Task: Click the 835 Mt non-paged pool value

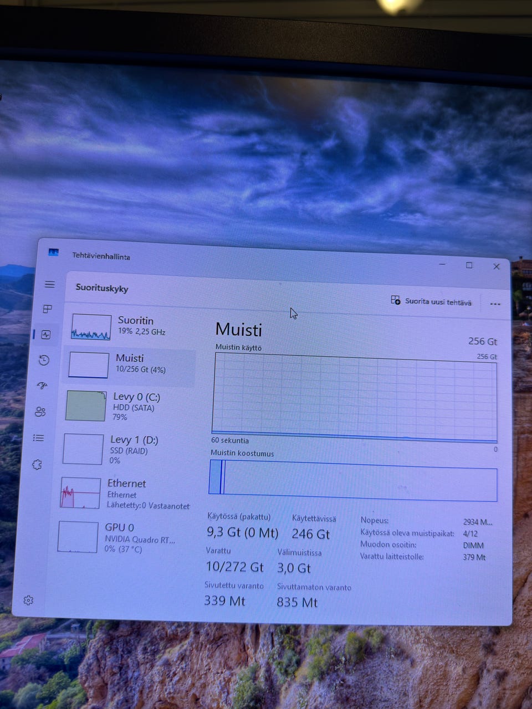Action: [297, 602]
